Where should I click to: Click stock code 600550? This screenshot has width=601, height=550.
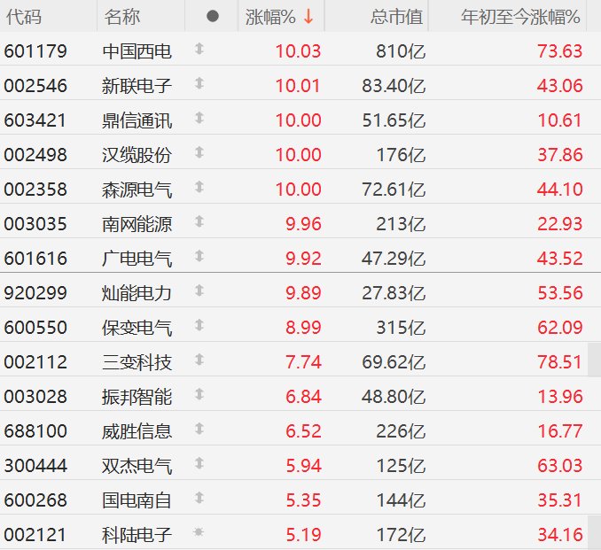point(35,328)
